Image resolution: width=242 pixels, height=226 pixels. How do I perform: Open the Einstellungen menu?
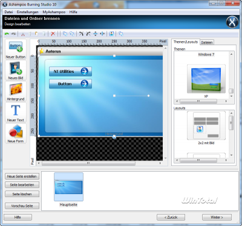27,12
